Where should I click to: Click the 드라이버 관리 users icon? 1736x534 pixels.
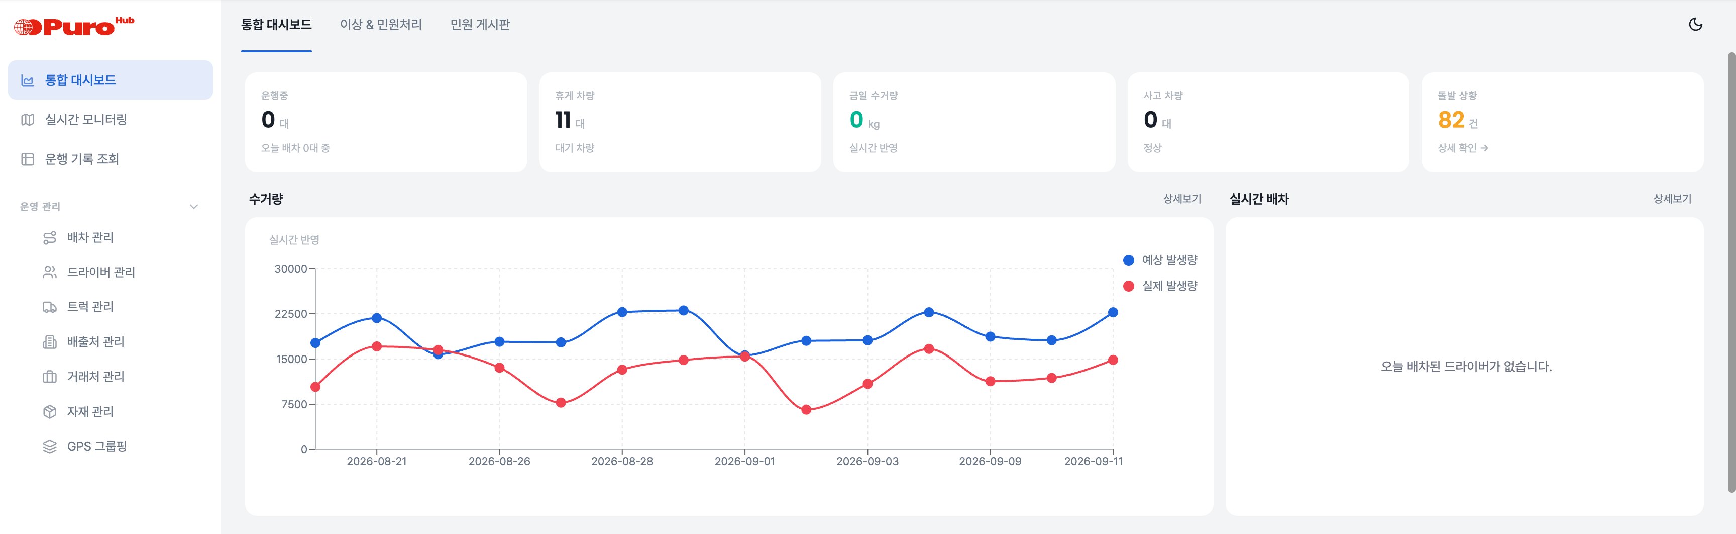pyautogui.click(x=50, y=272)
